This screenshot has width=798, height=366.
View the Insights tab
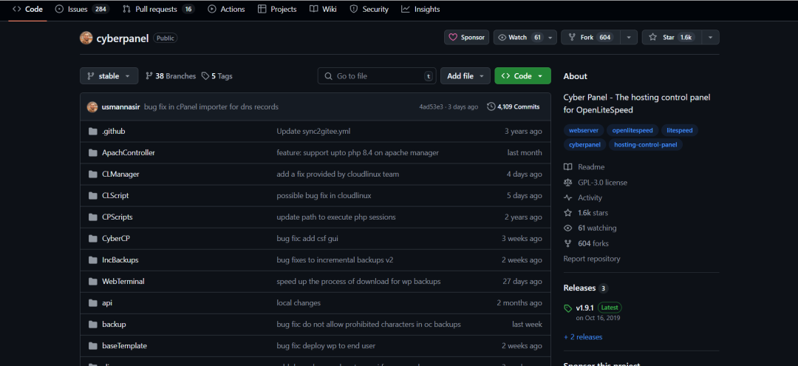coord(420,9)
